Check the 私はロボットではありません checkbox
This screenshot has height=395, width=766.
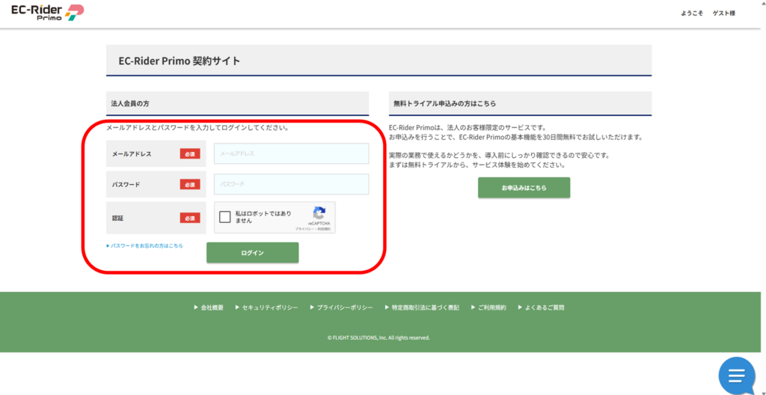(225, 218)
